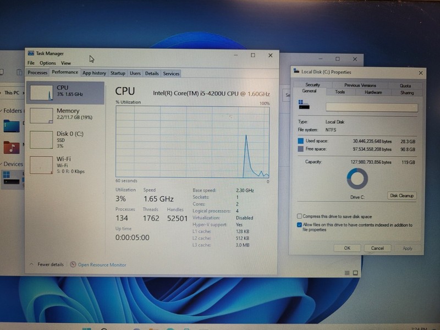
Task: Go to the Users tab
Action: pyautogui.click(x=135, y=73)
